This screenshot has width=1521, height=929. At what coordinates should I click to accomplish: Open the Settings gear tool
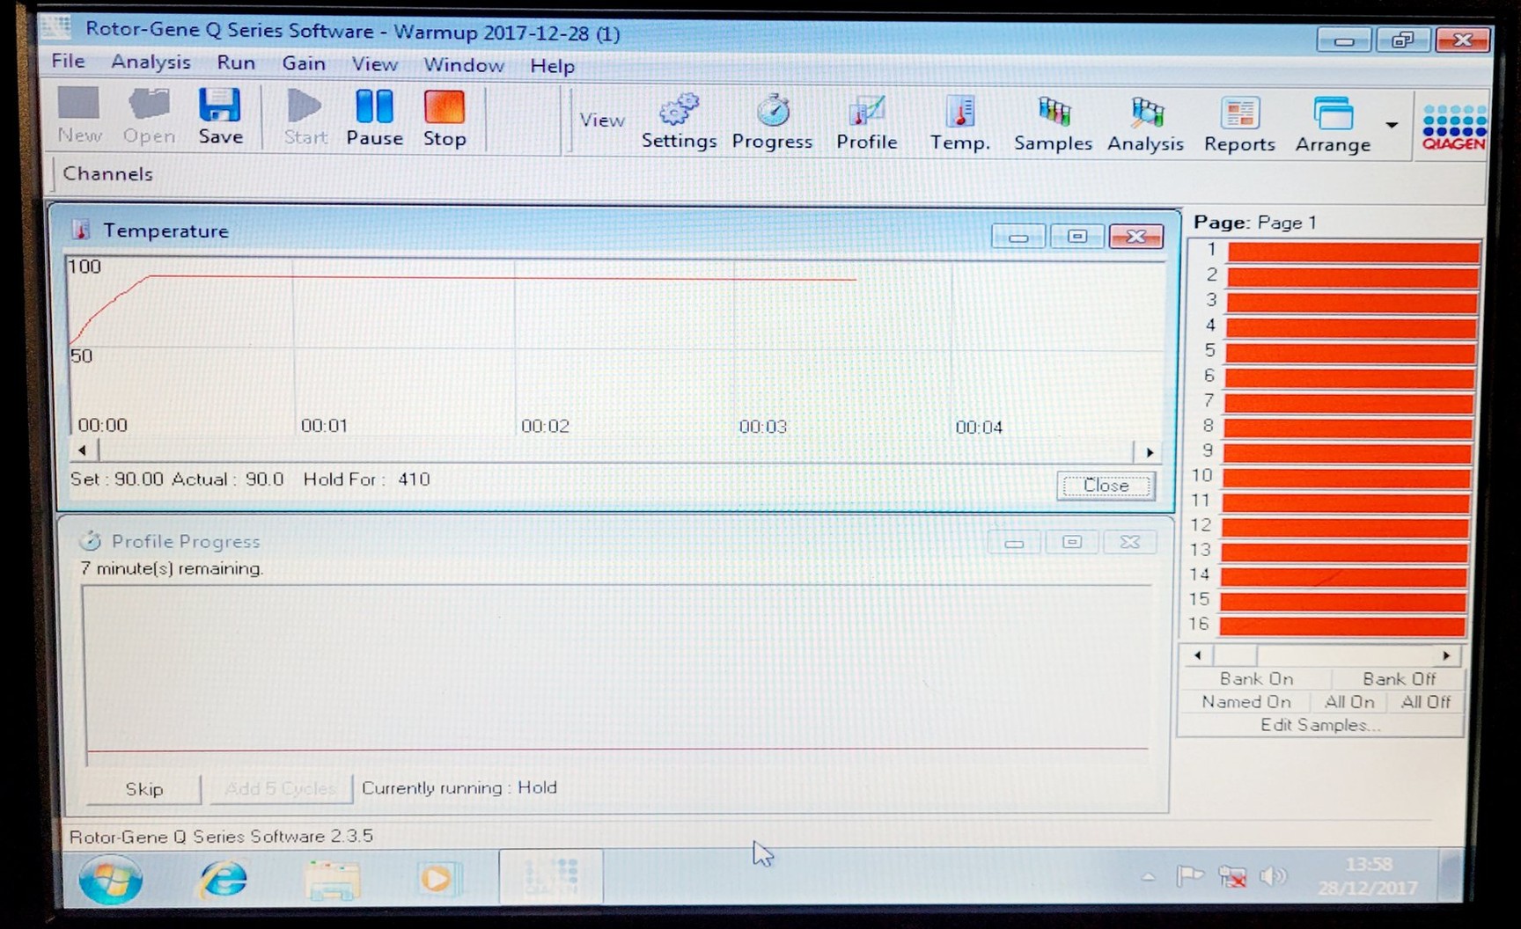[679, 121]
